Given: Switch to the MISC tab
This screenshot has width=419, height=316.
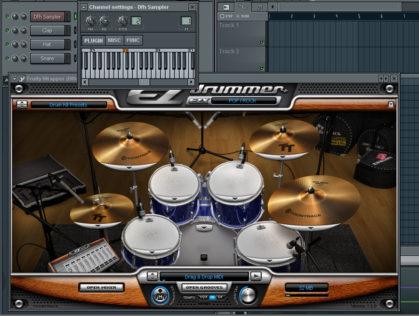Looking at the screenshot, I should coord(114,40).
